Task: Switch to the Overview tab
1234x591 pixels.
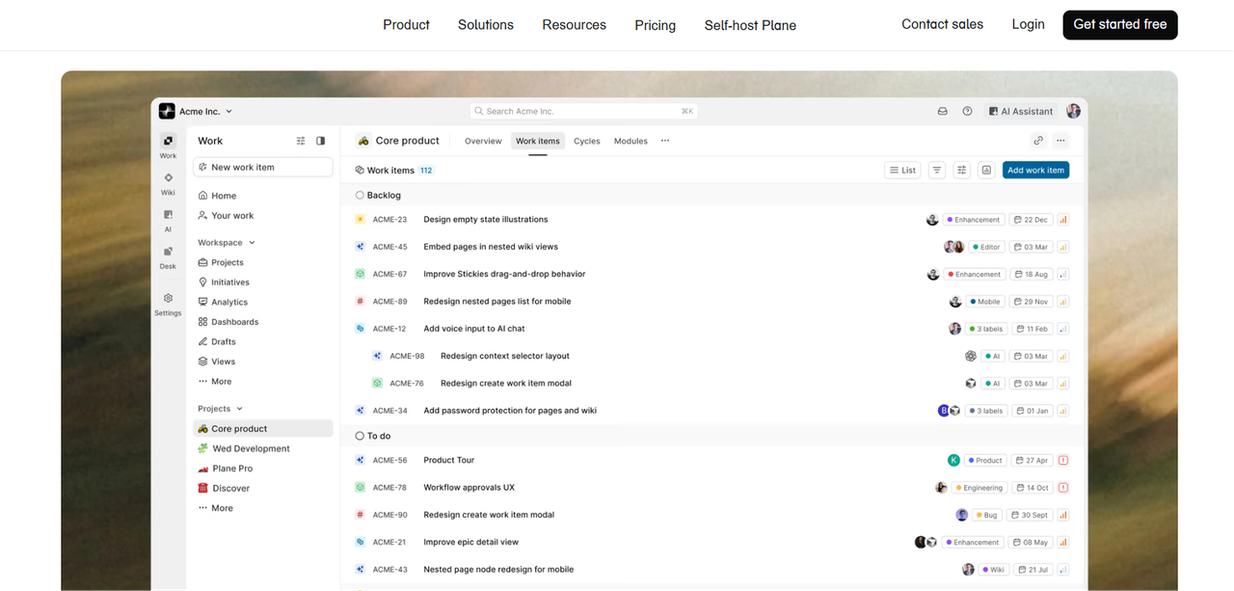Action: 483,141
